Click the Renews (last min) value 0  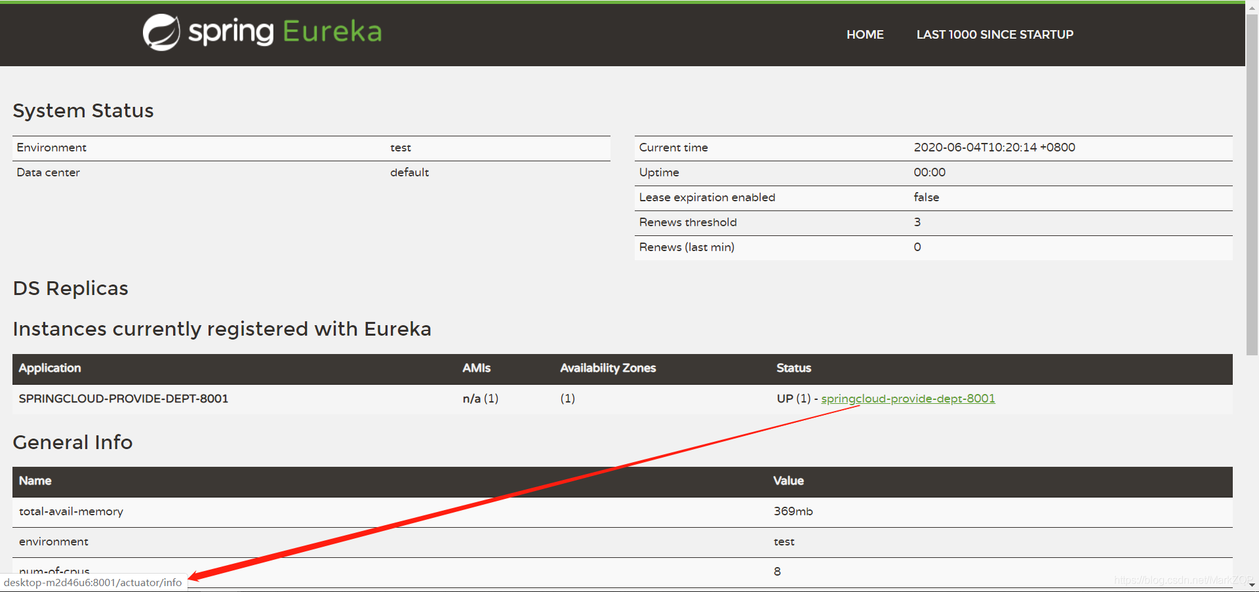pyautogui.click(x=917, y=247)
